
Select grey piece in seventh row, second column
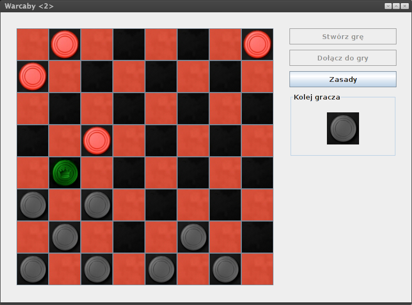tap(65, 237)
